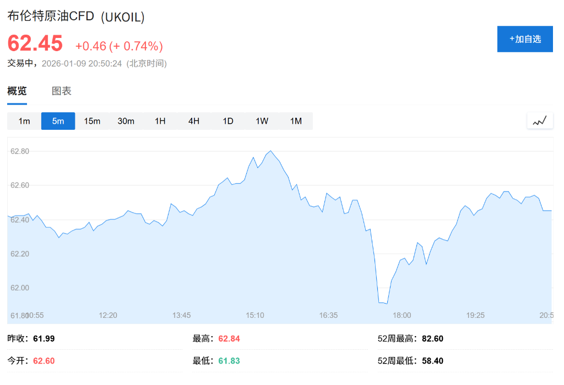Open the 图表 tab

click(61, 91)
